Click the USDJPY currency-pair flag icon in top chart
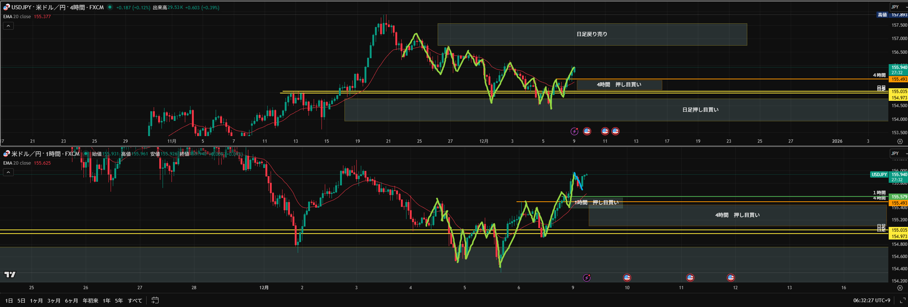The height and width of the screenshot is (307, 908). click(x=6, y=7)
